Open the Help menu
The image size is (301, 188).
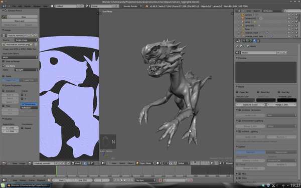coord(45,6)
